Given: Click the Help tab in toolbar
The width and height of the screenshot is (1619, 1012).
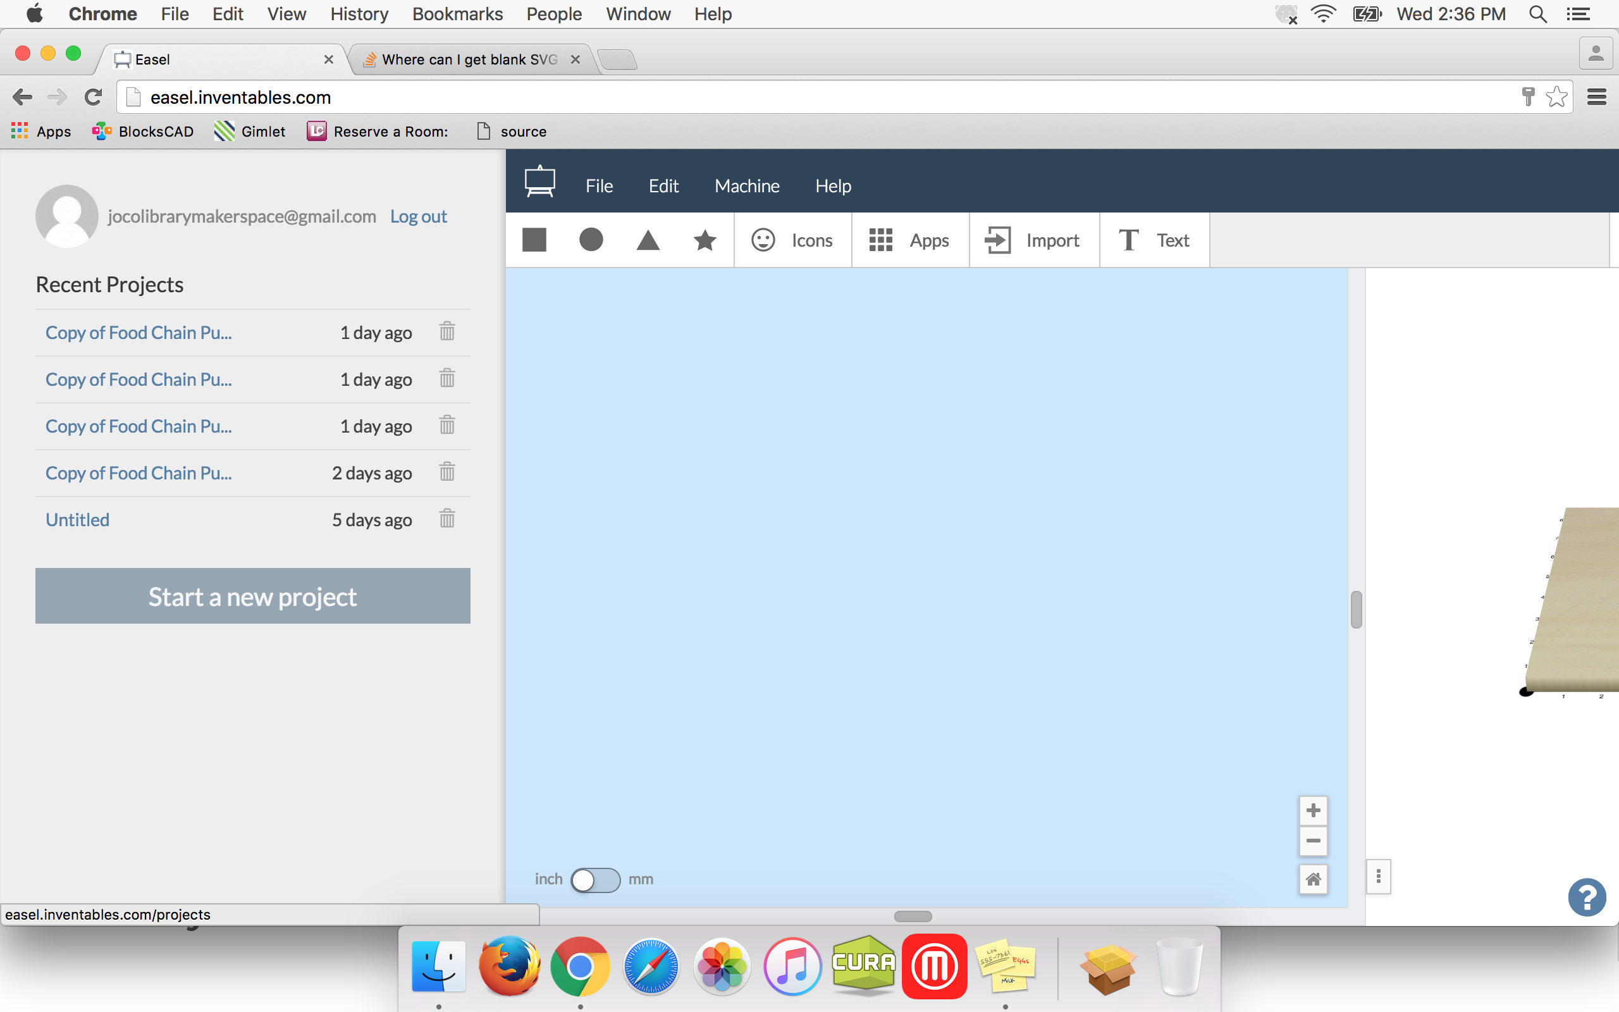Looking at the screenshot, I should pyautogui.click(x=834, y=185).
